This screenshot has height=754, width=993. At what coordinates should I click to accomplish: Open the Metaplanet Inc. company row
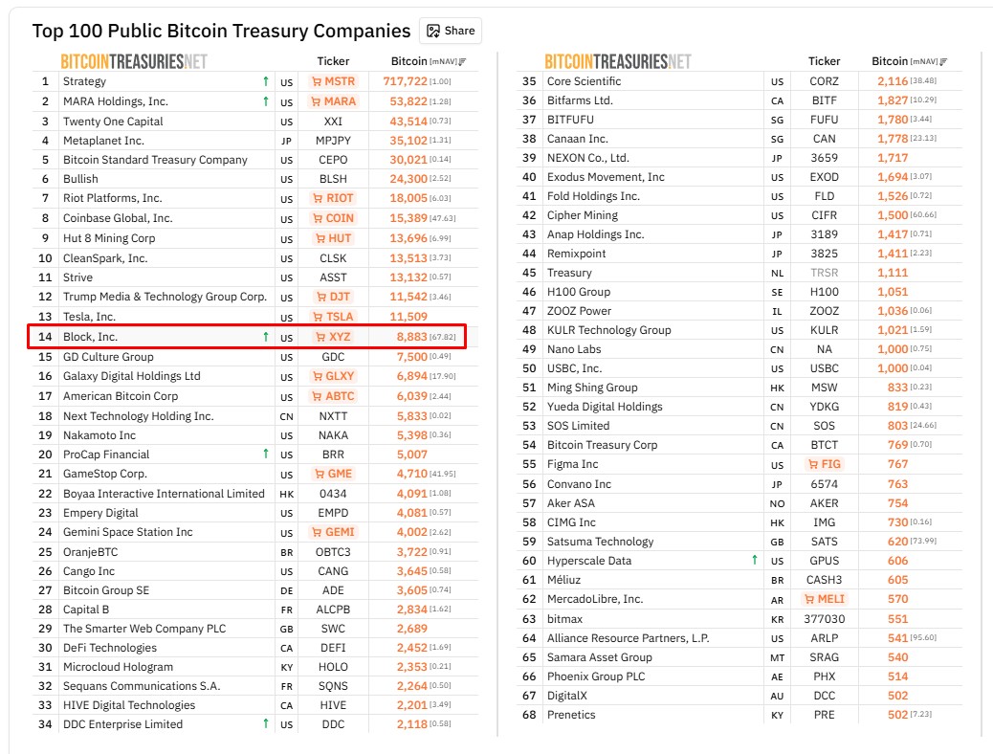99,141
